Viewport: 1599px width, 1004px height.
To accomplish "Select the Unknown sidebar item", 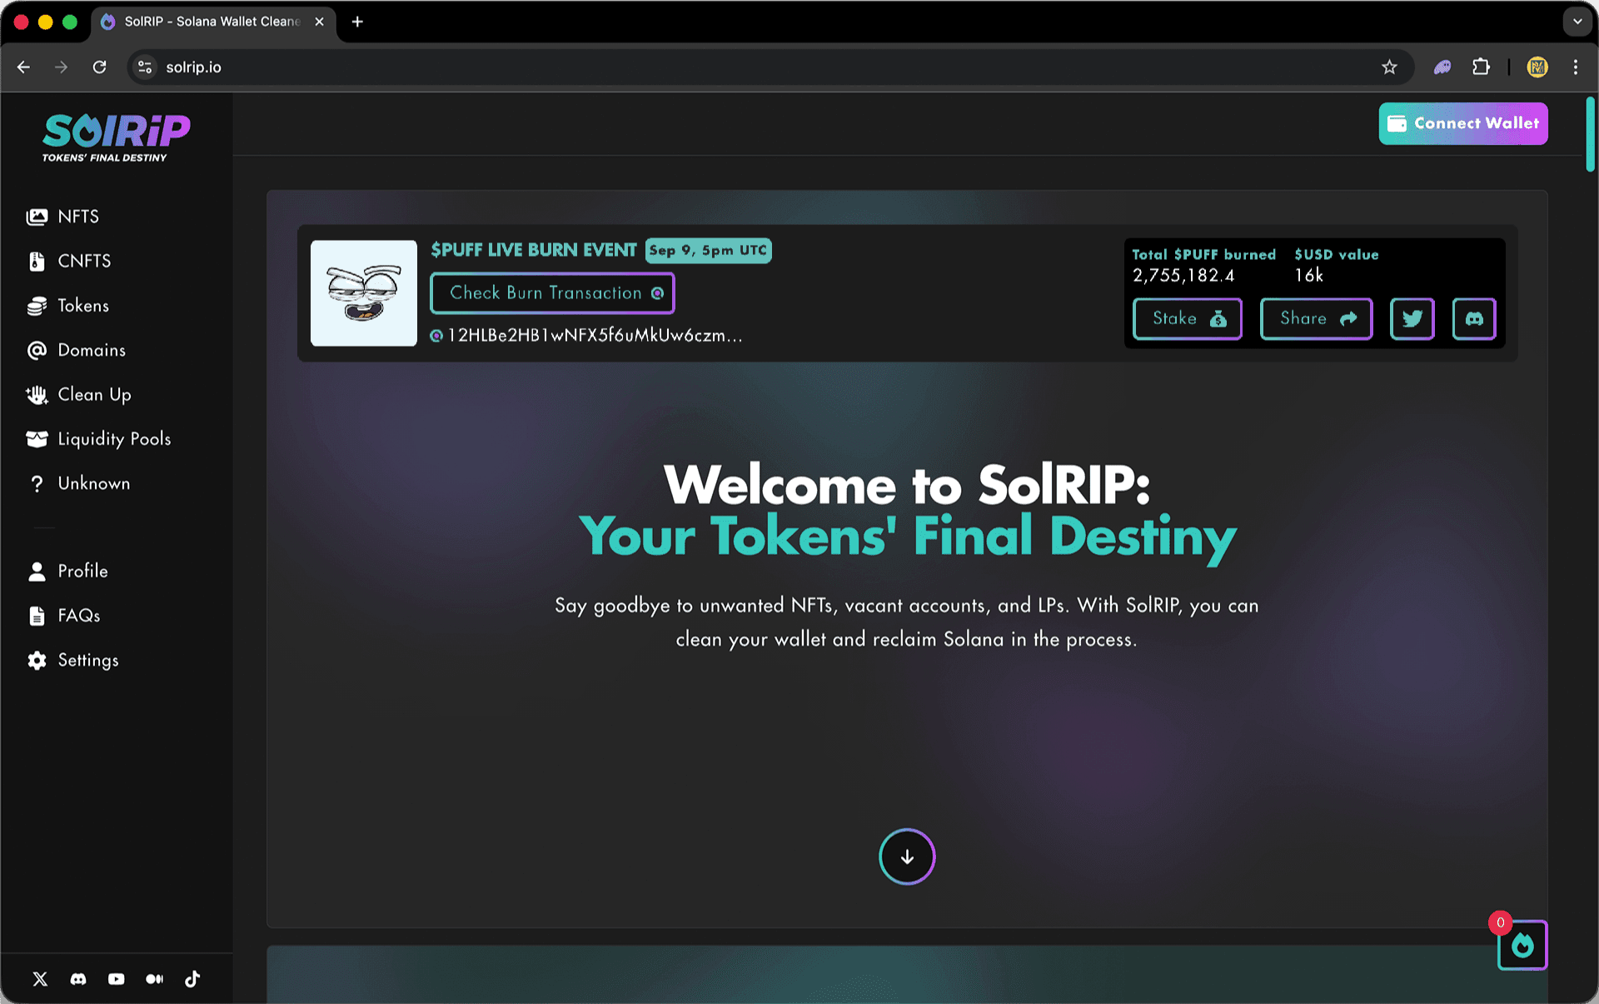I will (93, 483).
